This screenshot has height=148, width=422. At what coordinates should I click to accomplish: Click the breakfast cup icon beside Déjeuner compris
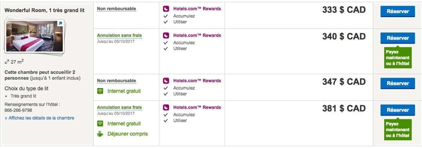pyautogui.click(x=100, y=134)
